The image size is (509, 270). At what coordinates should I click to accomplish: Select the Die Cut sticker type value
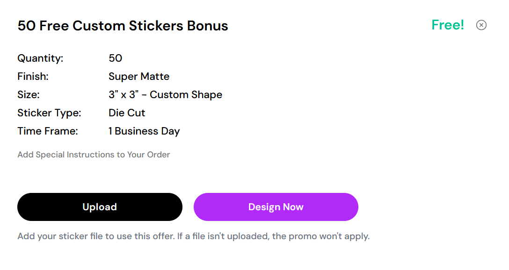click(127, 113)
